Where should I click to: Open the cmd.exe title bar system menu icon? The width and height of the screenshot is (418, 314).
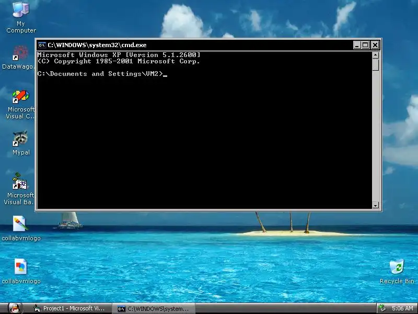42,45
